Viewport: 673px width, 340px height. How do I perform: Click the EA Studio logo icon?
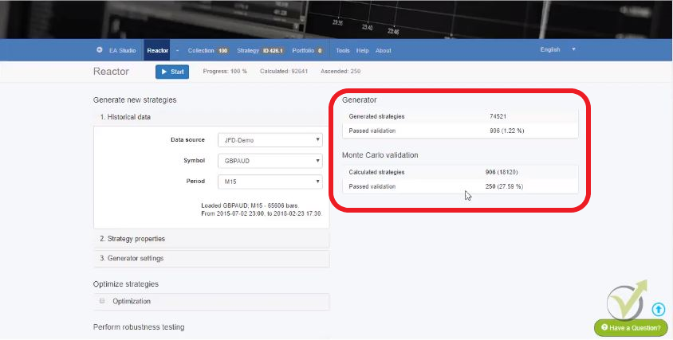point(100,50)
